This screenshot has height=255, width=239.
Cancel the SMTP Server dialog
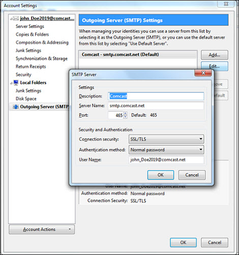coord(192,175)
